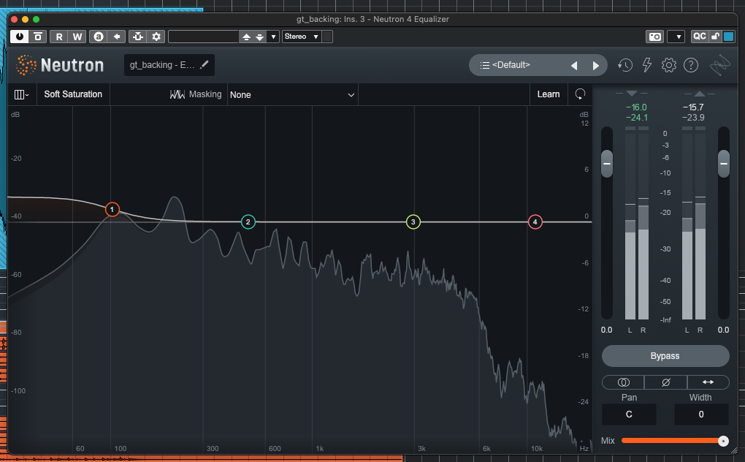Select EQ band node 1
Image resolution: width=745 pixels, height=462 pixels.
[112, 209]
